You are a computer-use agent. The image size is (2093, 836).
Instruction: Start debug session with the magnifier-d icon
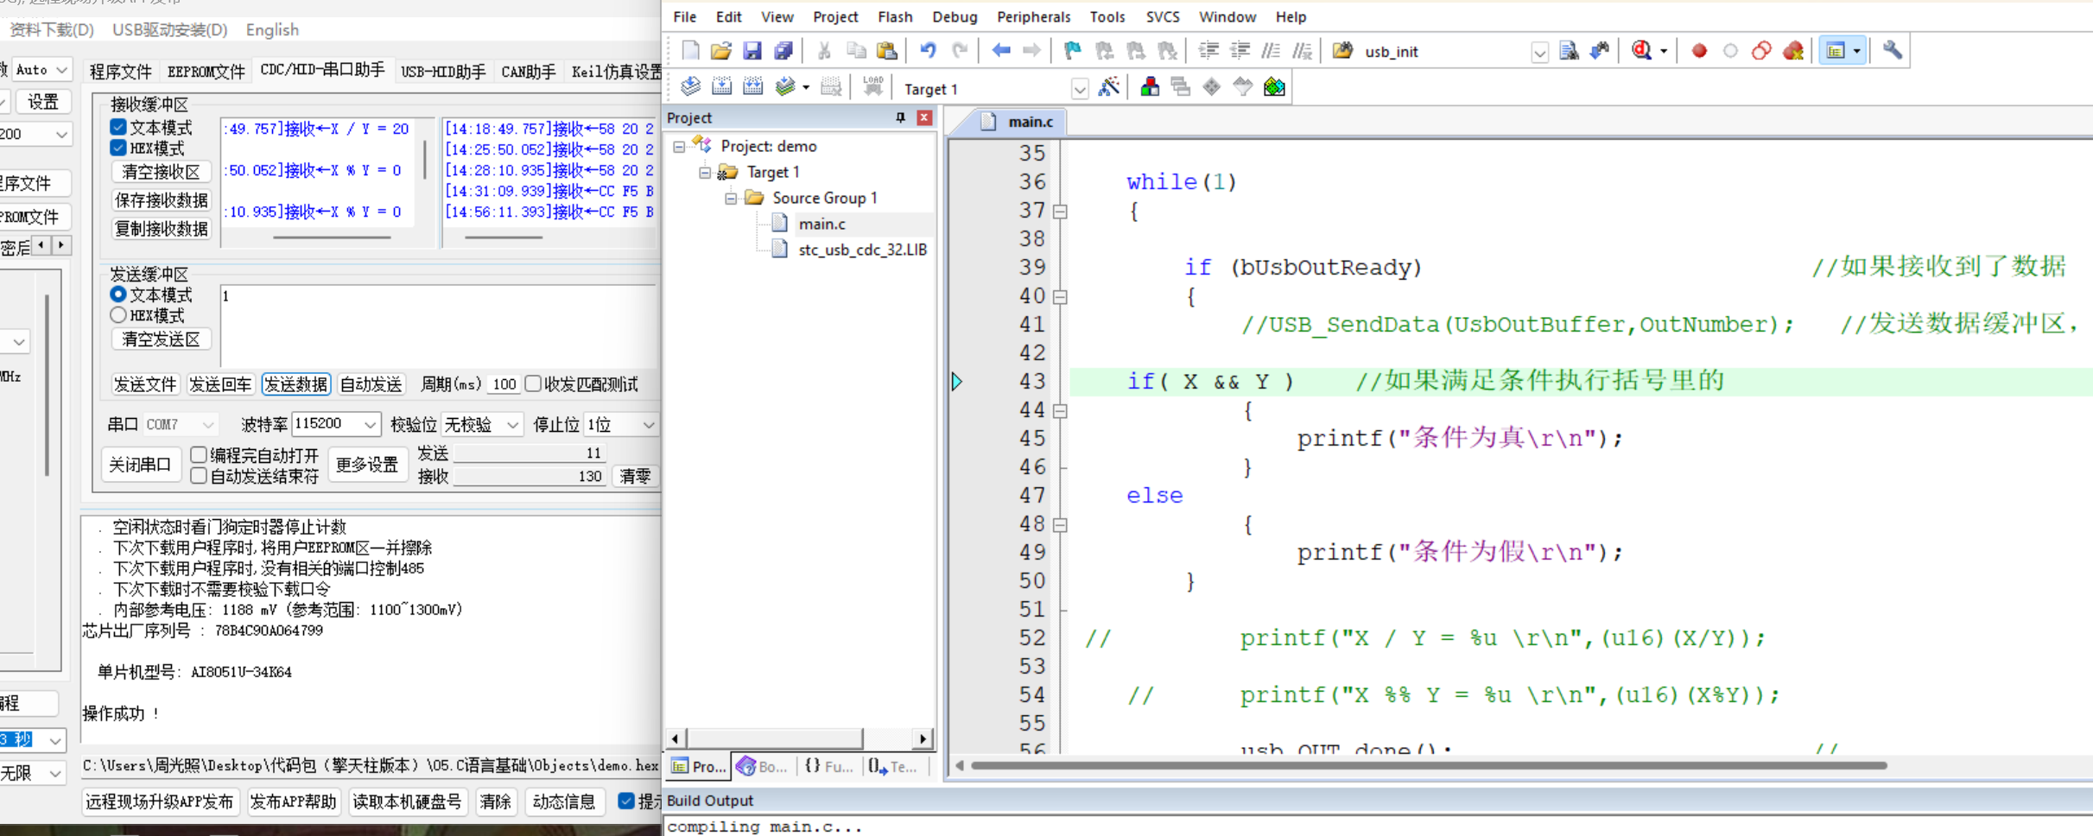(1641, 50)
